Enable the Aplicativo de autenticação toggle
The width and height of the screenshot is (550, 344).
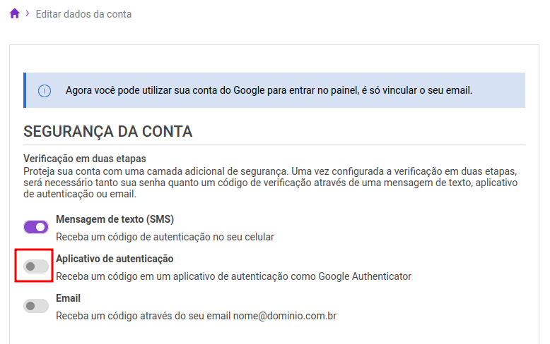click(36, 266)
